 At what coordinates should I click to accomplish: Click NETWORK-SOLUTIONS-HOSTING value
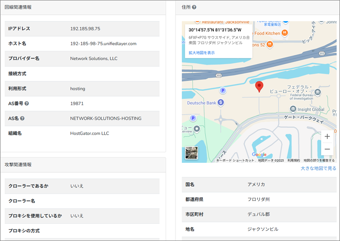(x=106, y=119)
